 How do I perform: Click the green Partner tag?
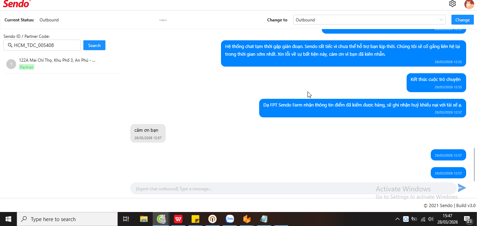27,67
